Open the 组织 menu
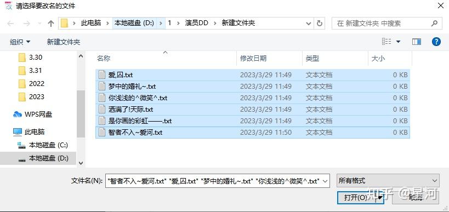This screenshot has height=212, width=449. pos(20,42)
